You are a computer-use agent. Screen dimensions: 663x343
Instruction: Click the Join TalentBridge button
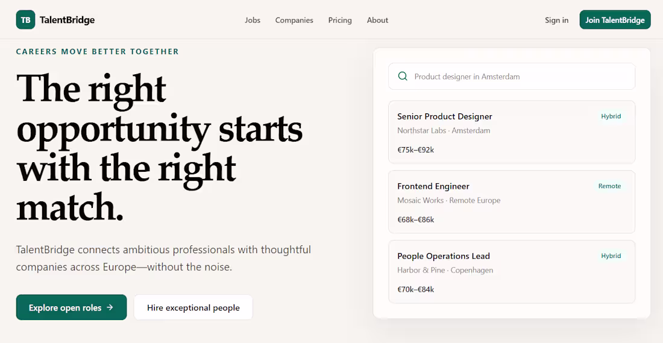click(615, 20)
